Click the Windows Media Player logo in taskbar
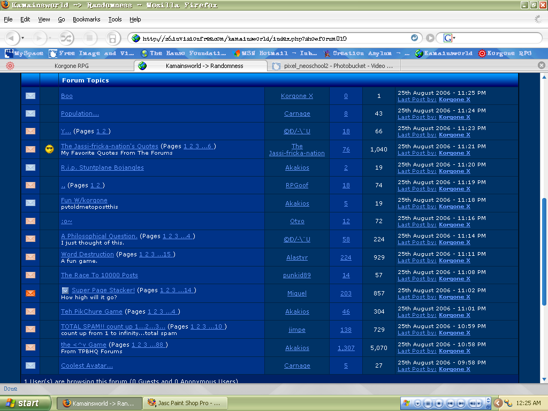This screenshot has height=411, width=548. pyautogui.click(x=406, y=403)
